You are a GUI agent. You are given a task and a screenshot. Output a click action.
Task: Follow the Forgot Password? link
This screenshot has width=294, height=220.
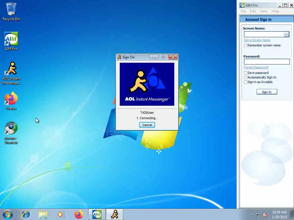(256, 67)
